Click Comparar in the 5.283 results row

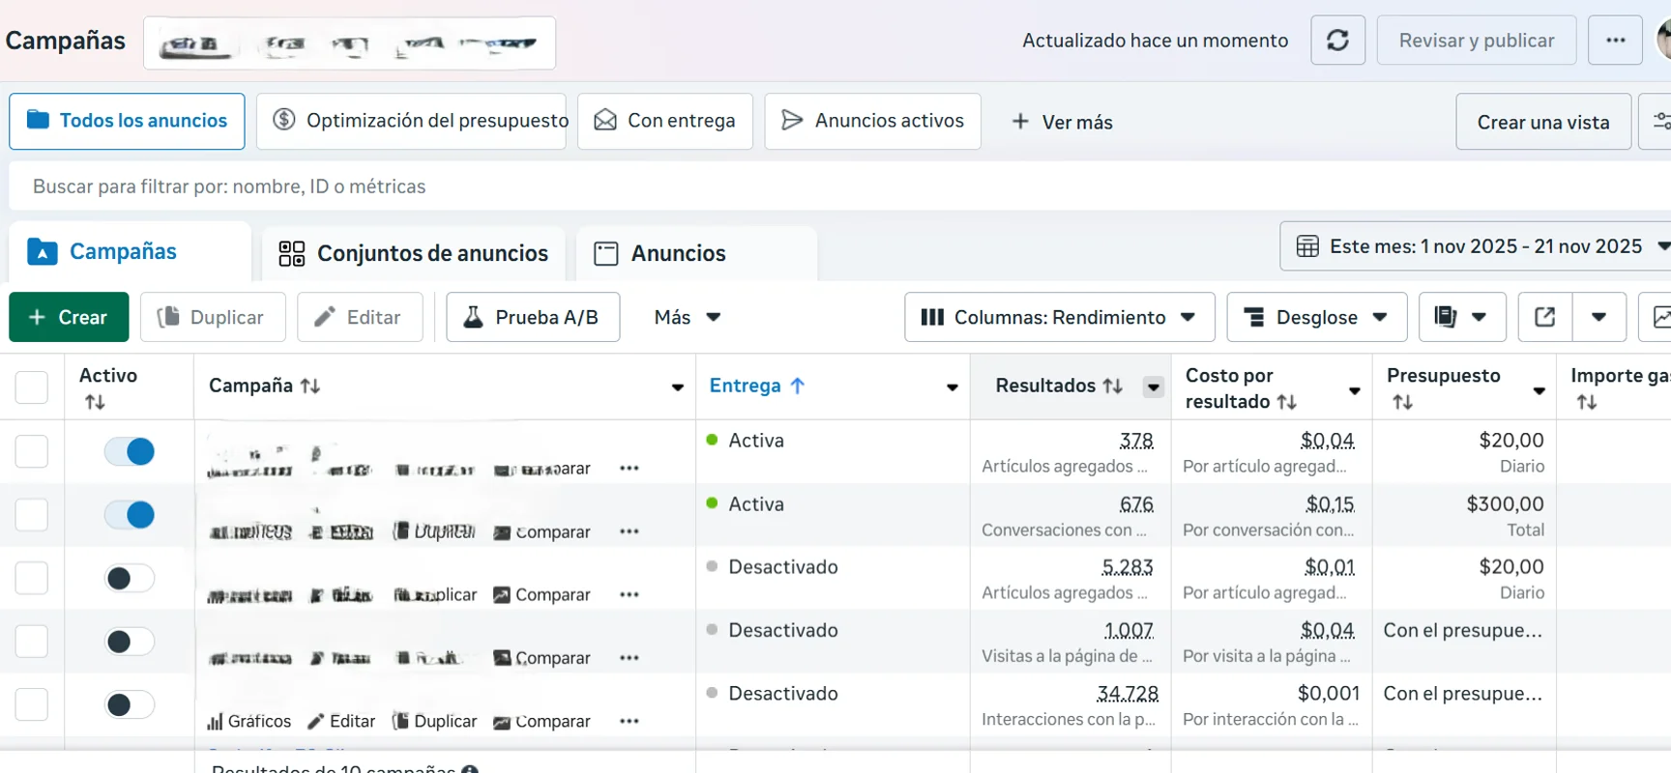(x=542, y=594)
